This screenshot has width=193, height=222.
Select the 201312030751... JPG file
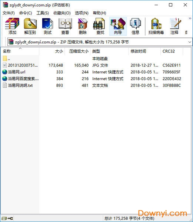click(92, 65)
